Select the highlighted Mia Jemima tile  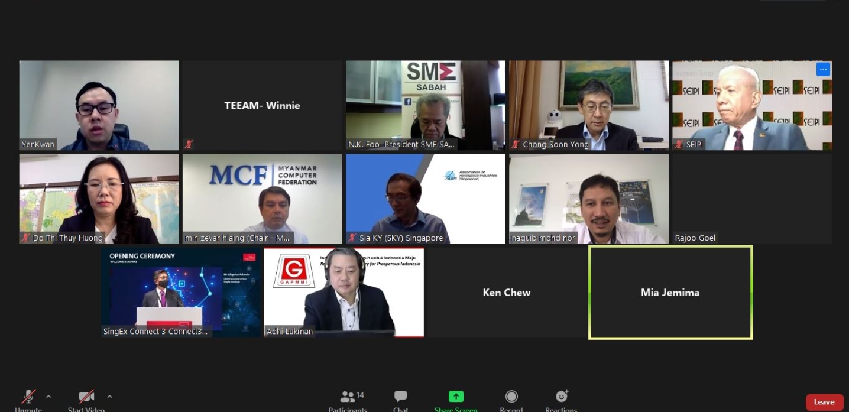(670, 293)
